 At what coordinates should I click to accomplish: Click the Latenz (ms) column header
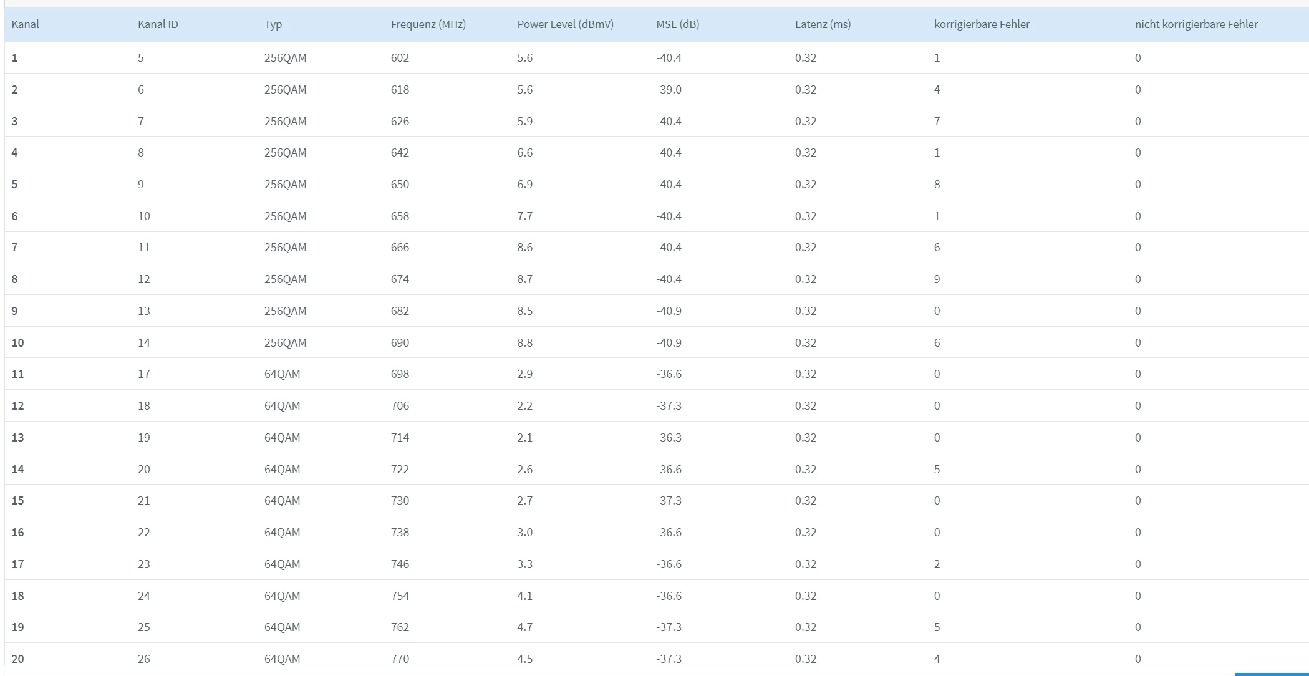click(x=823, y=24)
